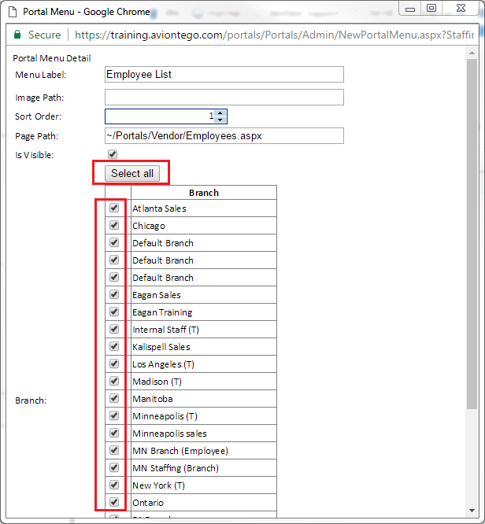Click the New York (T) text

click(158, 485)
